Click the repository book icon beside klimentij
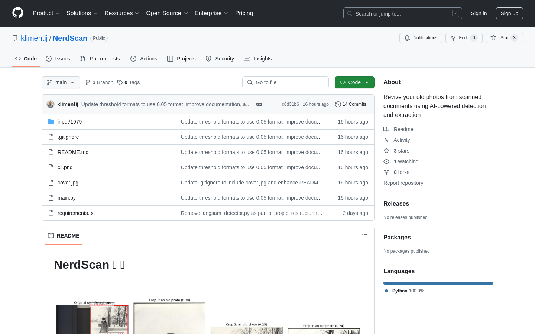 pos(15,38)
